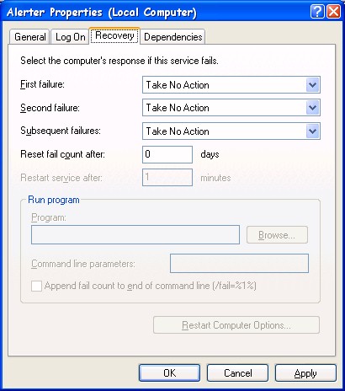
Task: Switch to the Dependencies tab
Action: tap(172, 37)
